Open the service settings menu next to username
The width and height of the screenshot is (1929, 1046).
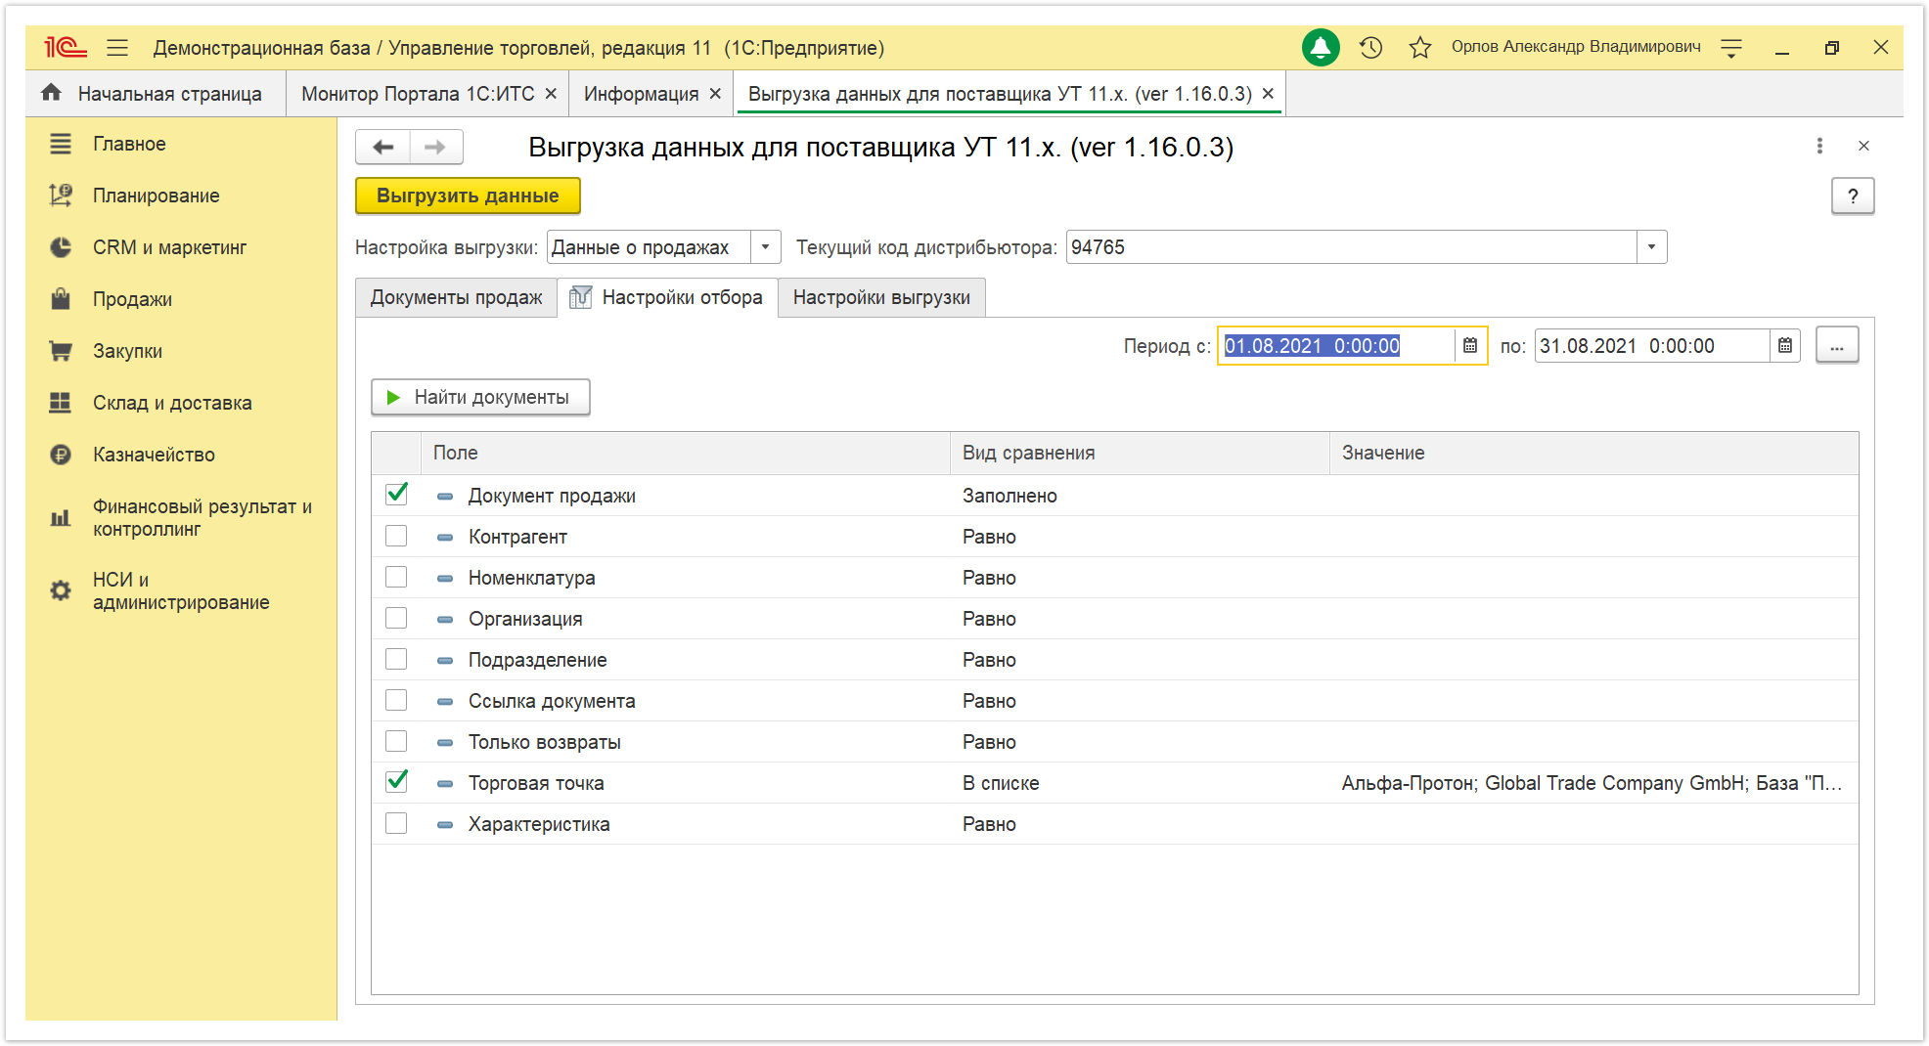tap(1731, 48)
